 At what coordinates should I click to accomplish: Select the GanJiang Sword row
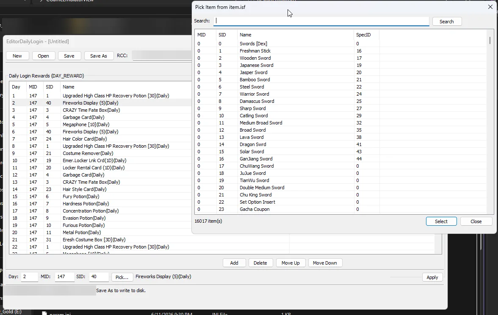340,159
